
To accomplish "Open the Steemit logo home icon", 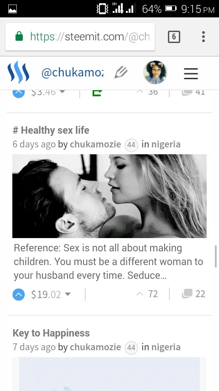I will tap(18, 72).
